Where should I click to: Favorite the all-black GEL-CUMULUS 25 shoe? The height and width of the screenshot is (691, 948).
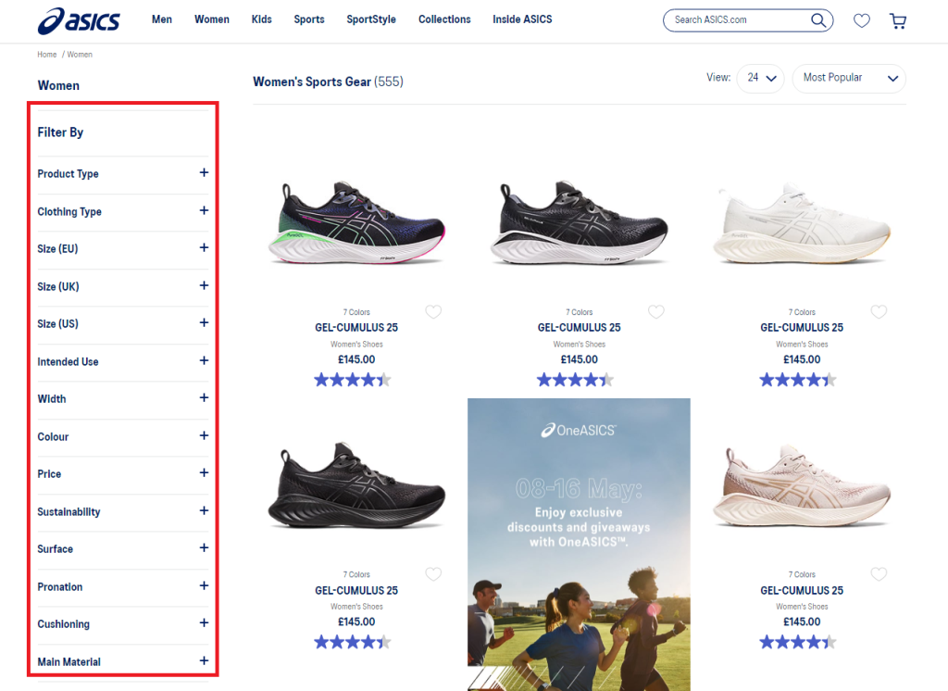coord(433,573)
